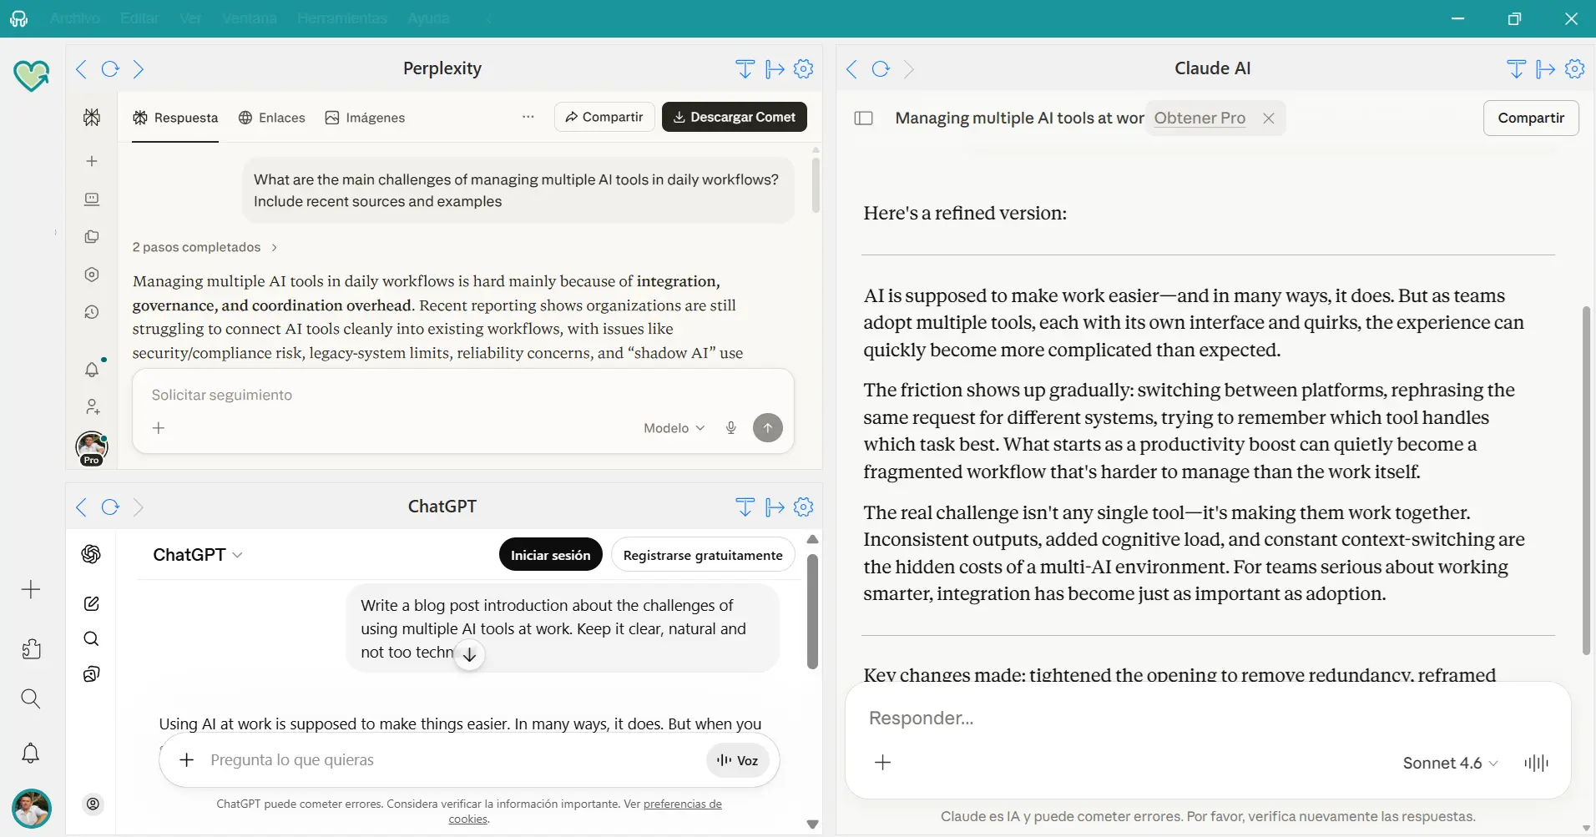This screenshot has height=837, width=1596.
Task: Click Iniciar sesión in ChatGPT
Action: 550,555
